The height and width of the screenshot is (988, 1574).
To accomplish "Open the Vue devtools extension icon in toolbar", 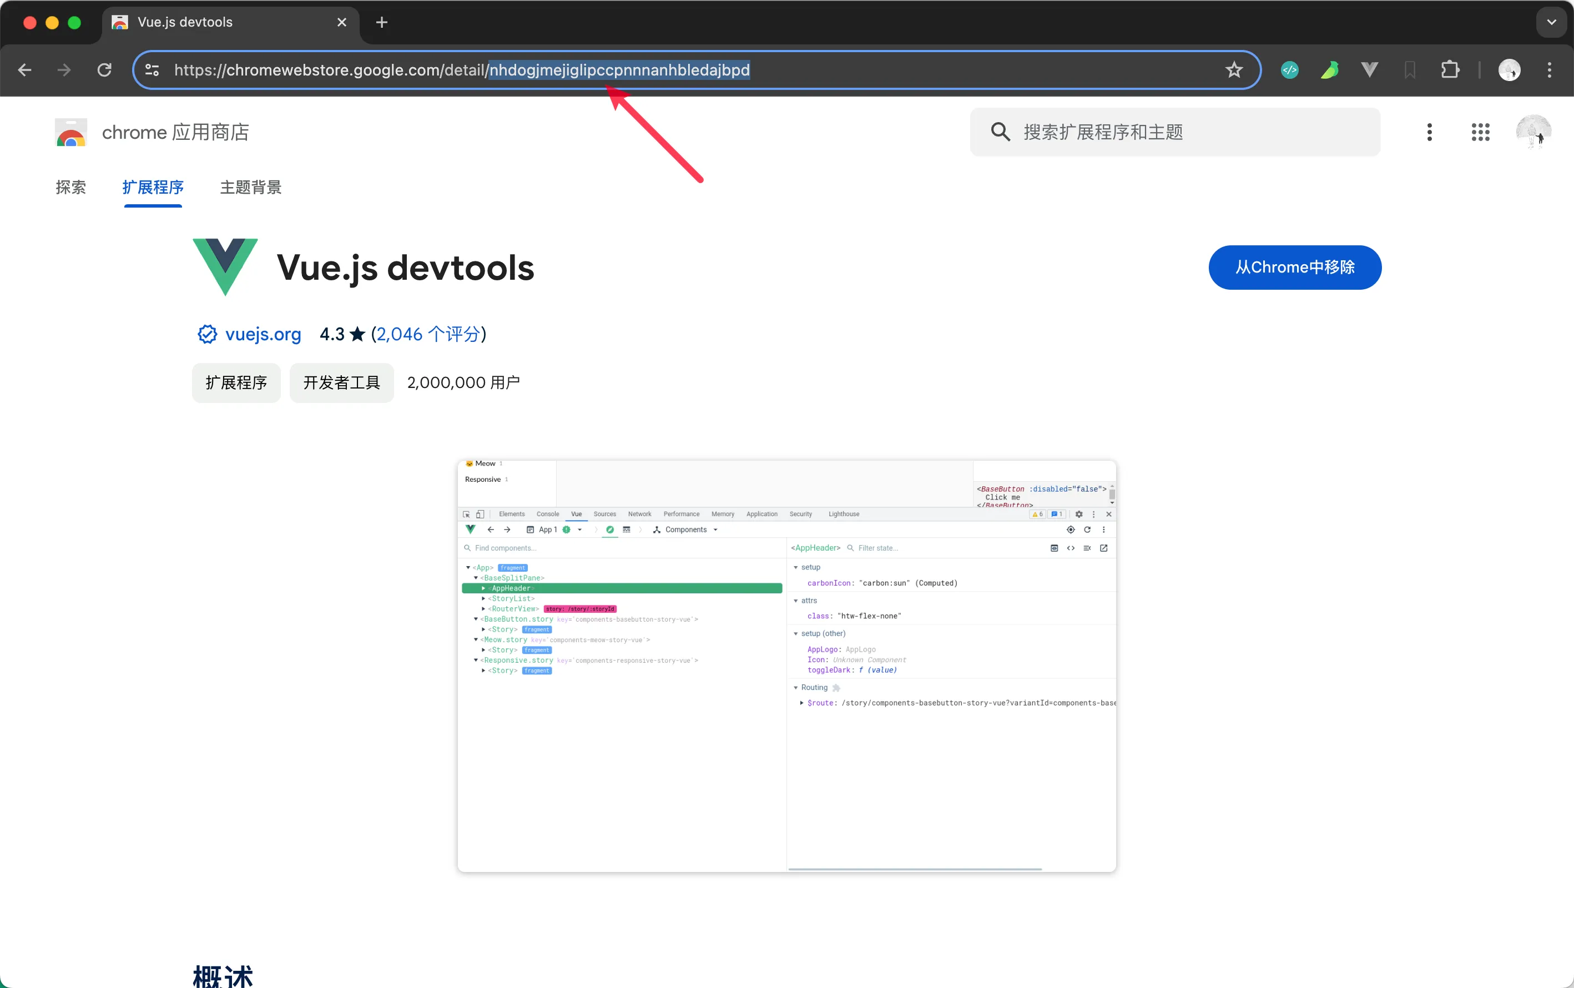I will (x=1370, y=70).
